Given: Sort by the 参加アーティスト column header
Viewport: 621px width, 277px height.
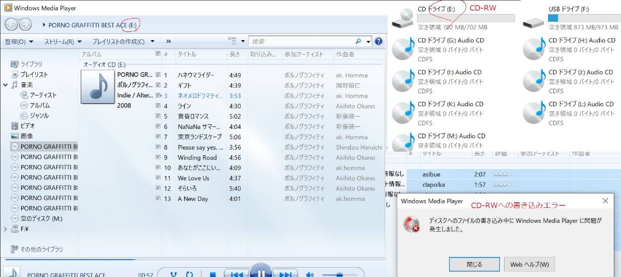Looking at the screenshot, I should coord(308,54).
